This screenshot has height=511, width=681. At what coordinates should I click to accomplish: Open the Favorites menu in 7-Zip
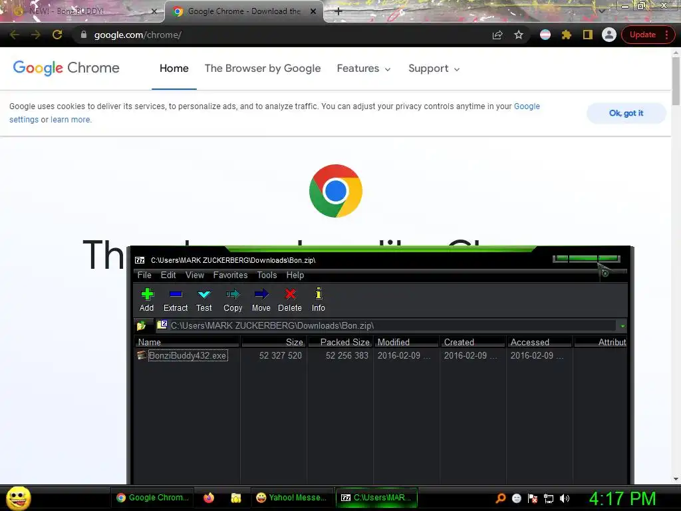point(230,275)
